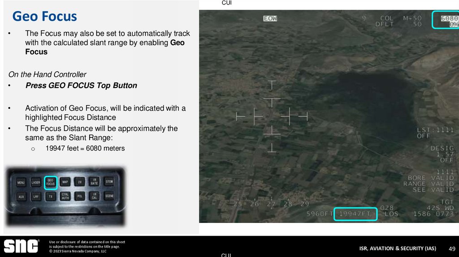This screenshot has height=257, width=459.
Task: Click the 42S WD grid zone text
Action: (440, 208)
